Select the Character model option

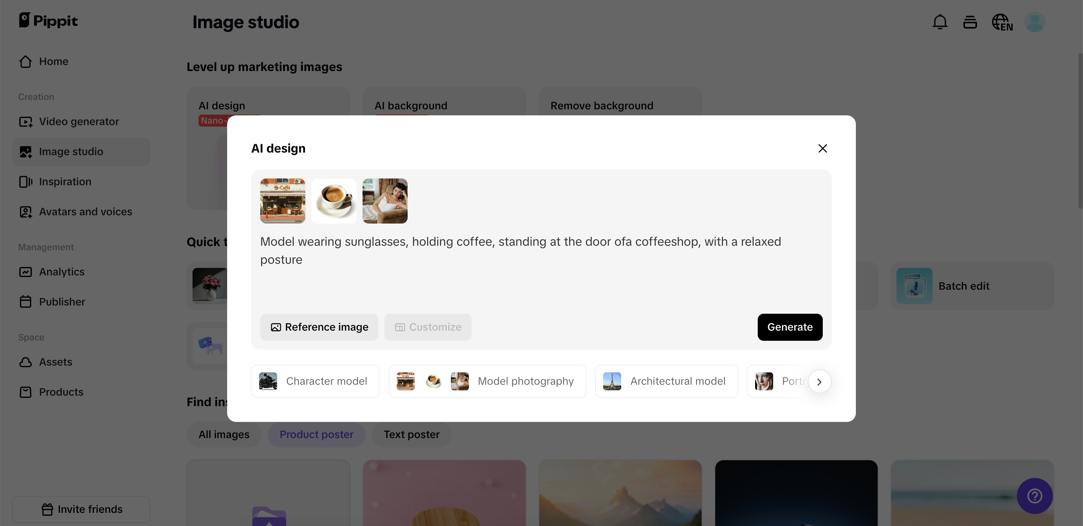[315, 381]
